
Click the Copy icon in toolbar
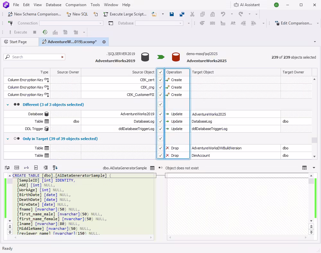coord(203,14)
